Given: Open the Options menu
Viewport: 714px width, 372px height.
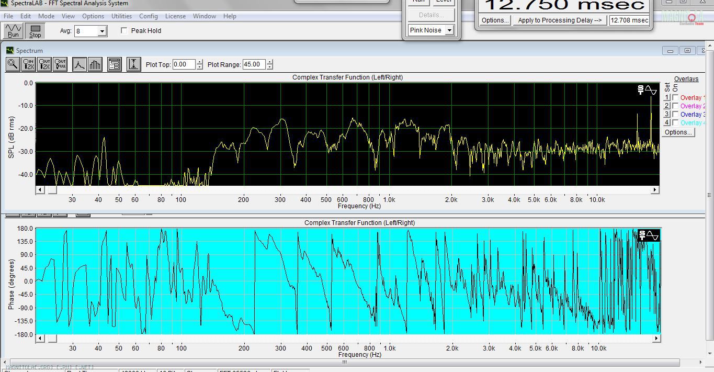Looking at the screenshot, I should [93, 16].
